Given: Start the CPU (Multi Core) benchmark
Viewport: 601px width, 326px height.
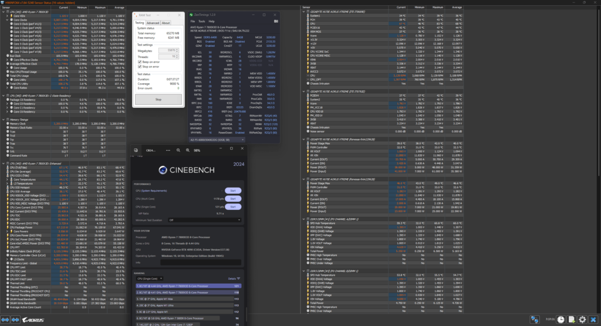Looking at the screenshot, I should coord(232,198).
